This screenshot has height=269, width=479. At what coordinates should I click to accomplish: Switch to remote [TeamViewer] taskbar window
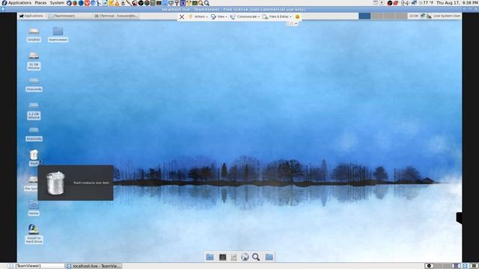click(x=69, y=16)
